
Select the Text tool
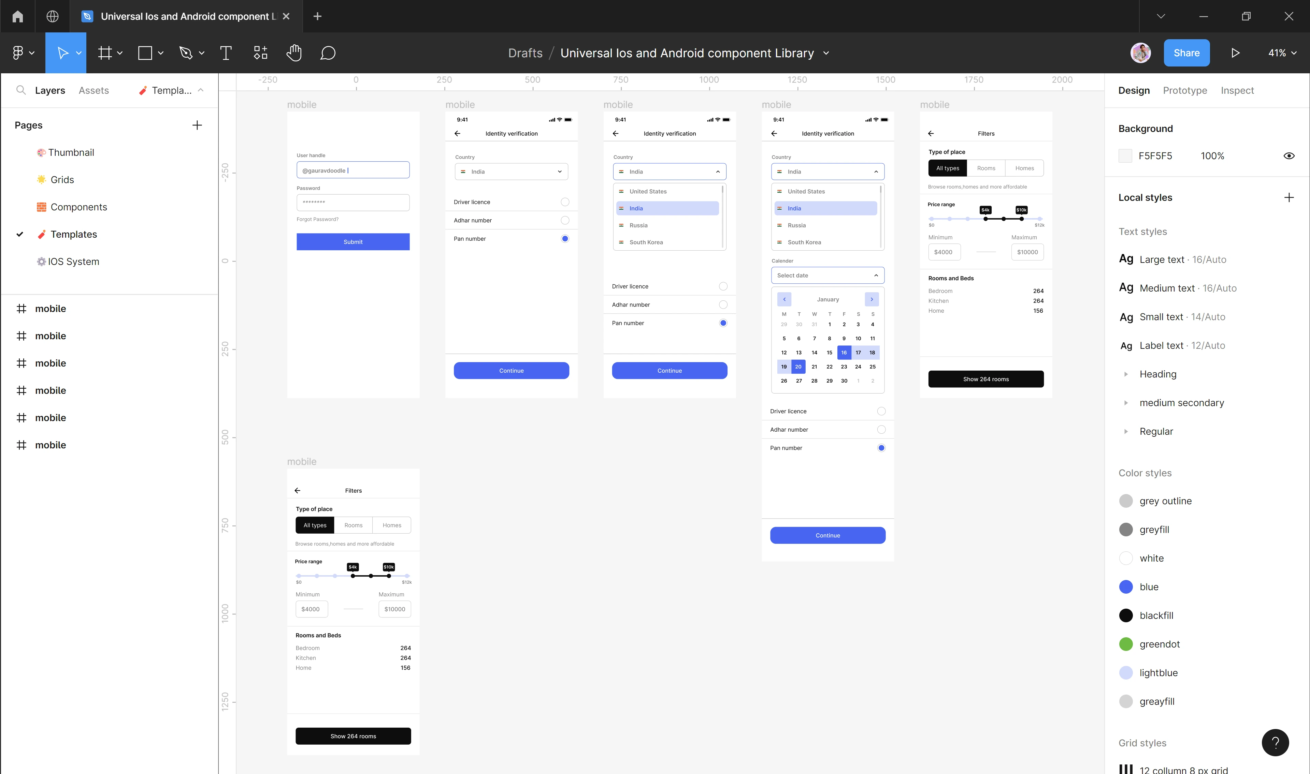point(226,53)
